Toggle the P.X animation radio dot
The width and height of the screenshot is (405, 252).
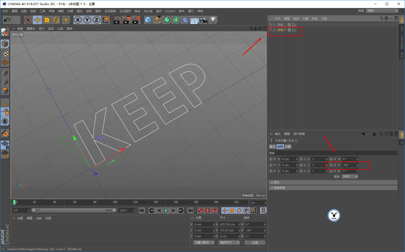(x=271, y=159)
